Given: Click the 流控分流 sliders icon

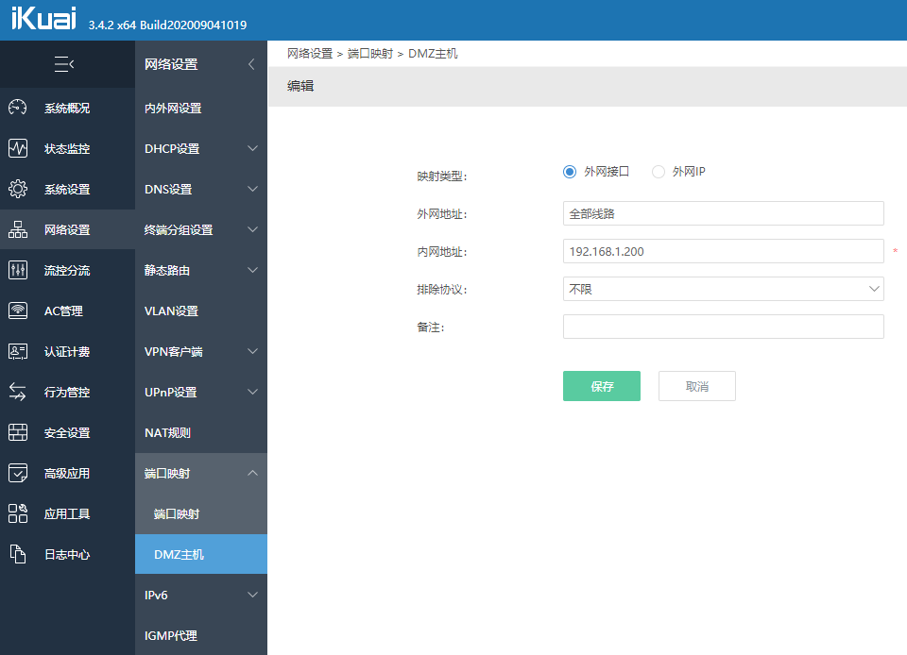Looking at the screenshot, I should 17,270.
